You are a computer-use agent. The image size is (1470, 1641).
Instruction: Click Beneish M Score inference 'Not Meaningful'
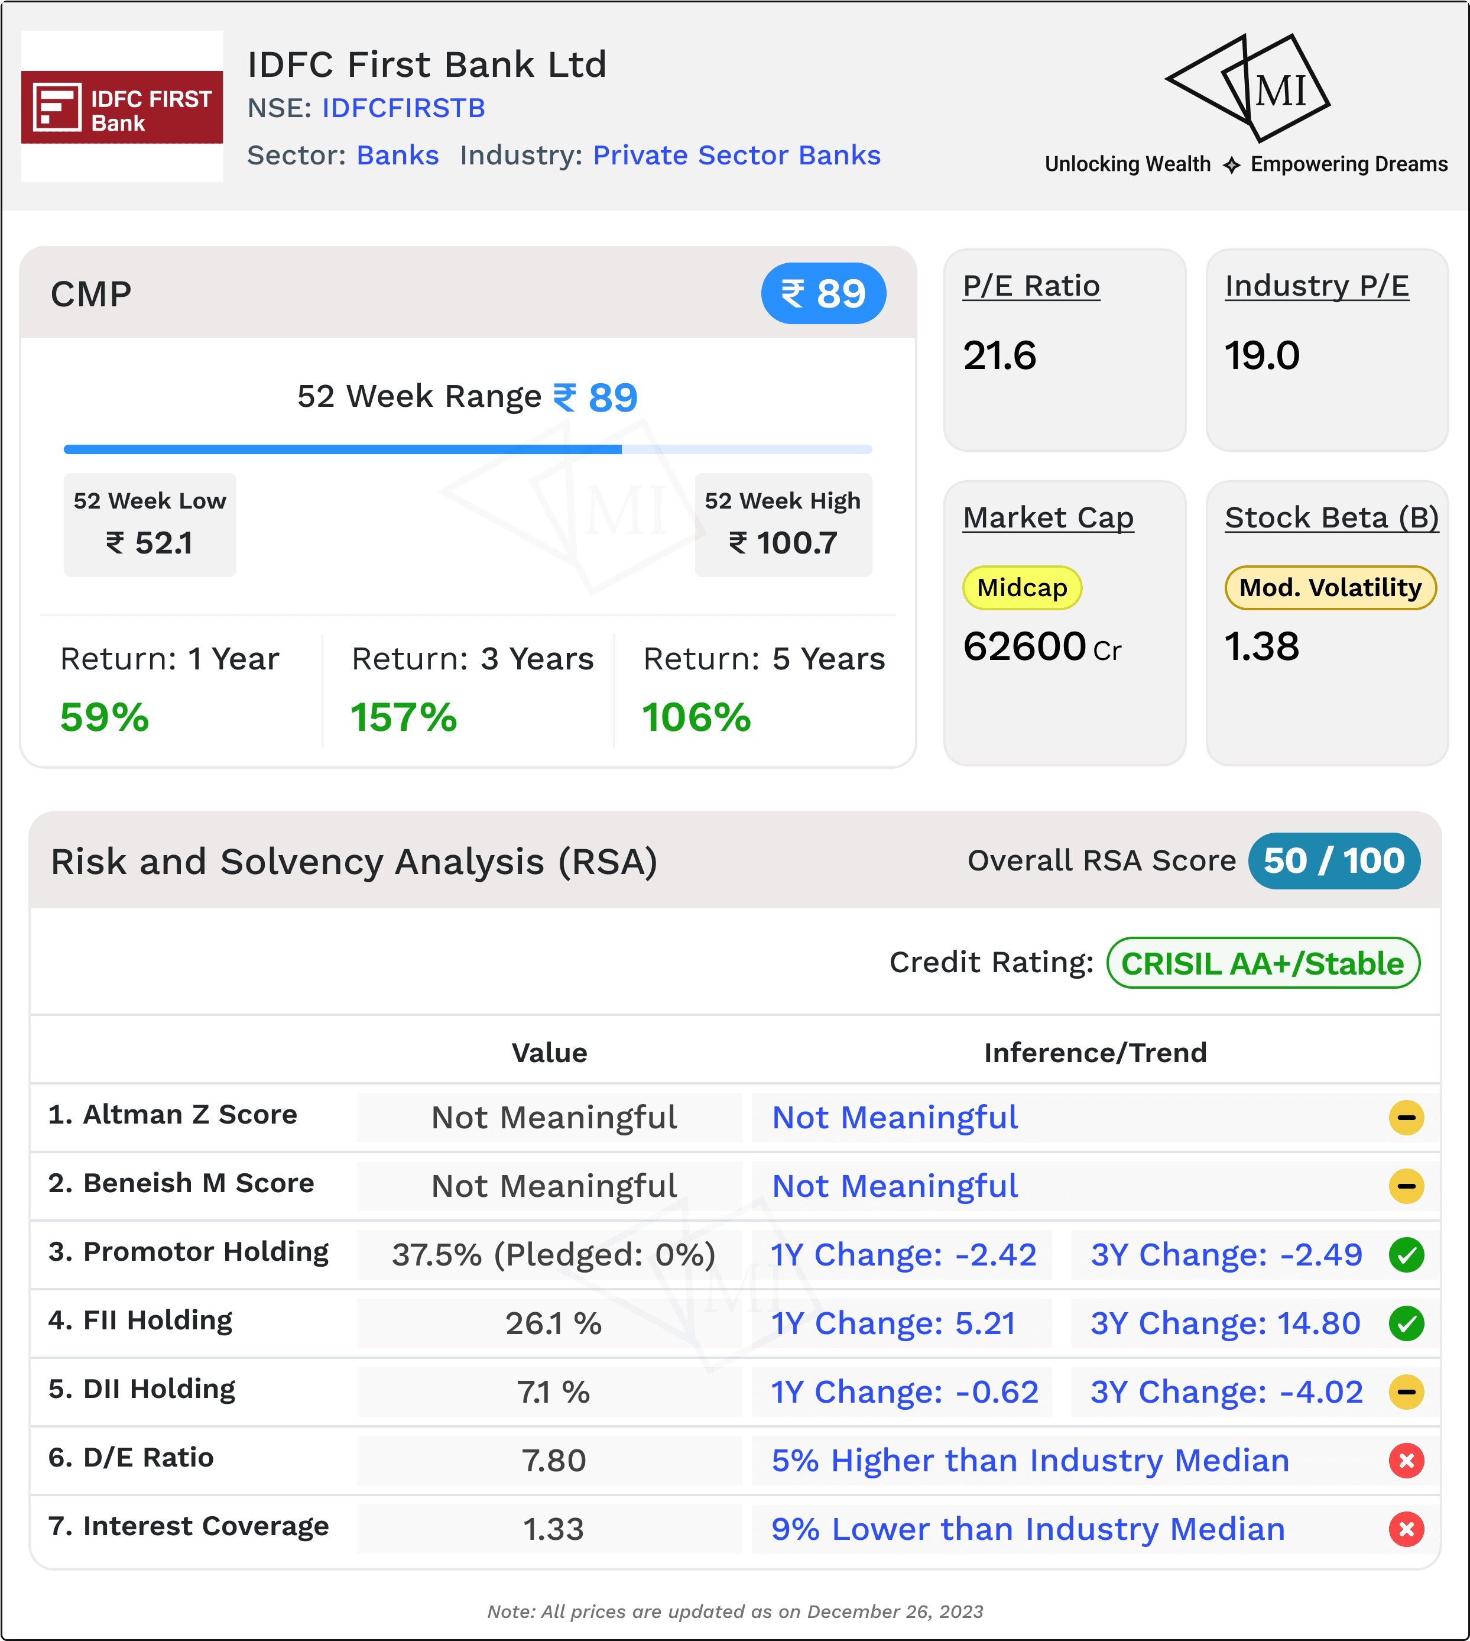pos(895,1186)
